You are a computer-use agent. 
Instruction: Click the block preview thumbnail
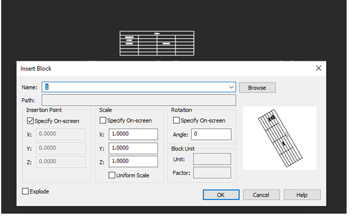pos(280,138)
